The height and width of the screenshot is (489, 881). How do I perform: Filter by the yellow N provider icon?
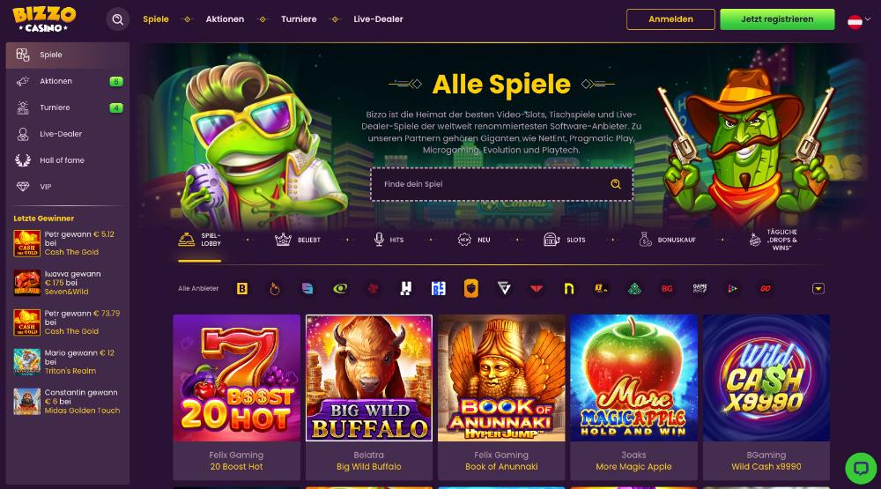(x=569, y=288)
